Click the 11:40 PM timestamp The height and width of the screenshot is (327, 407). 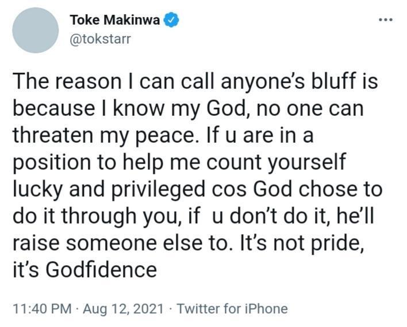click(39, 309)
